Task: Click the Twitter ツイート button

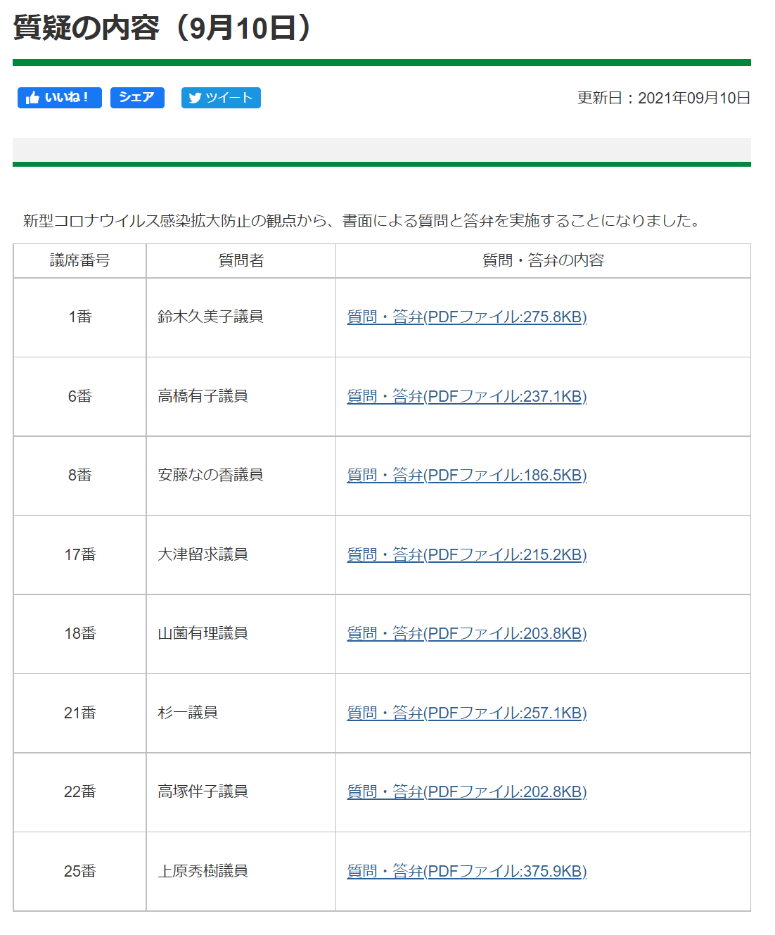Action: pyautogui.click(x=221, y=98)
